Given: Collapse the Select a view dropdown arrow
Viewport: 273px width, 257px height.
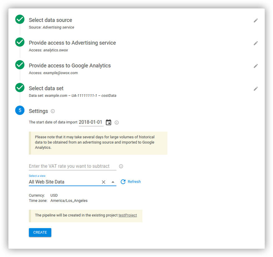Looking at the screenshot, I should point(113,182).
